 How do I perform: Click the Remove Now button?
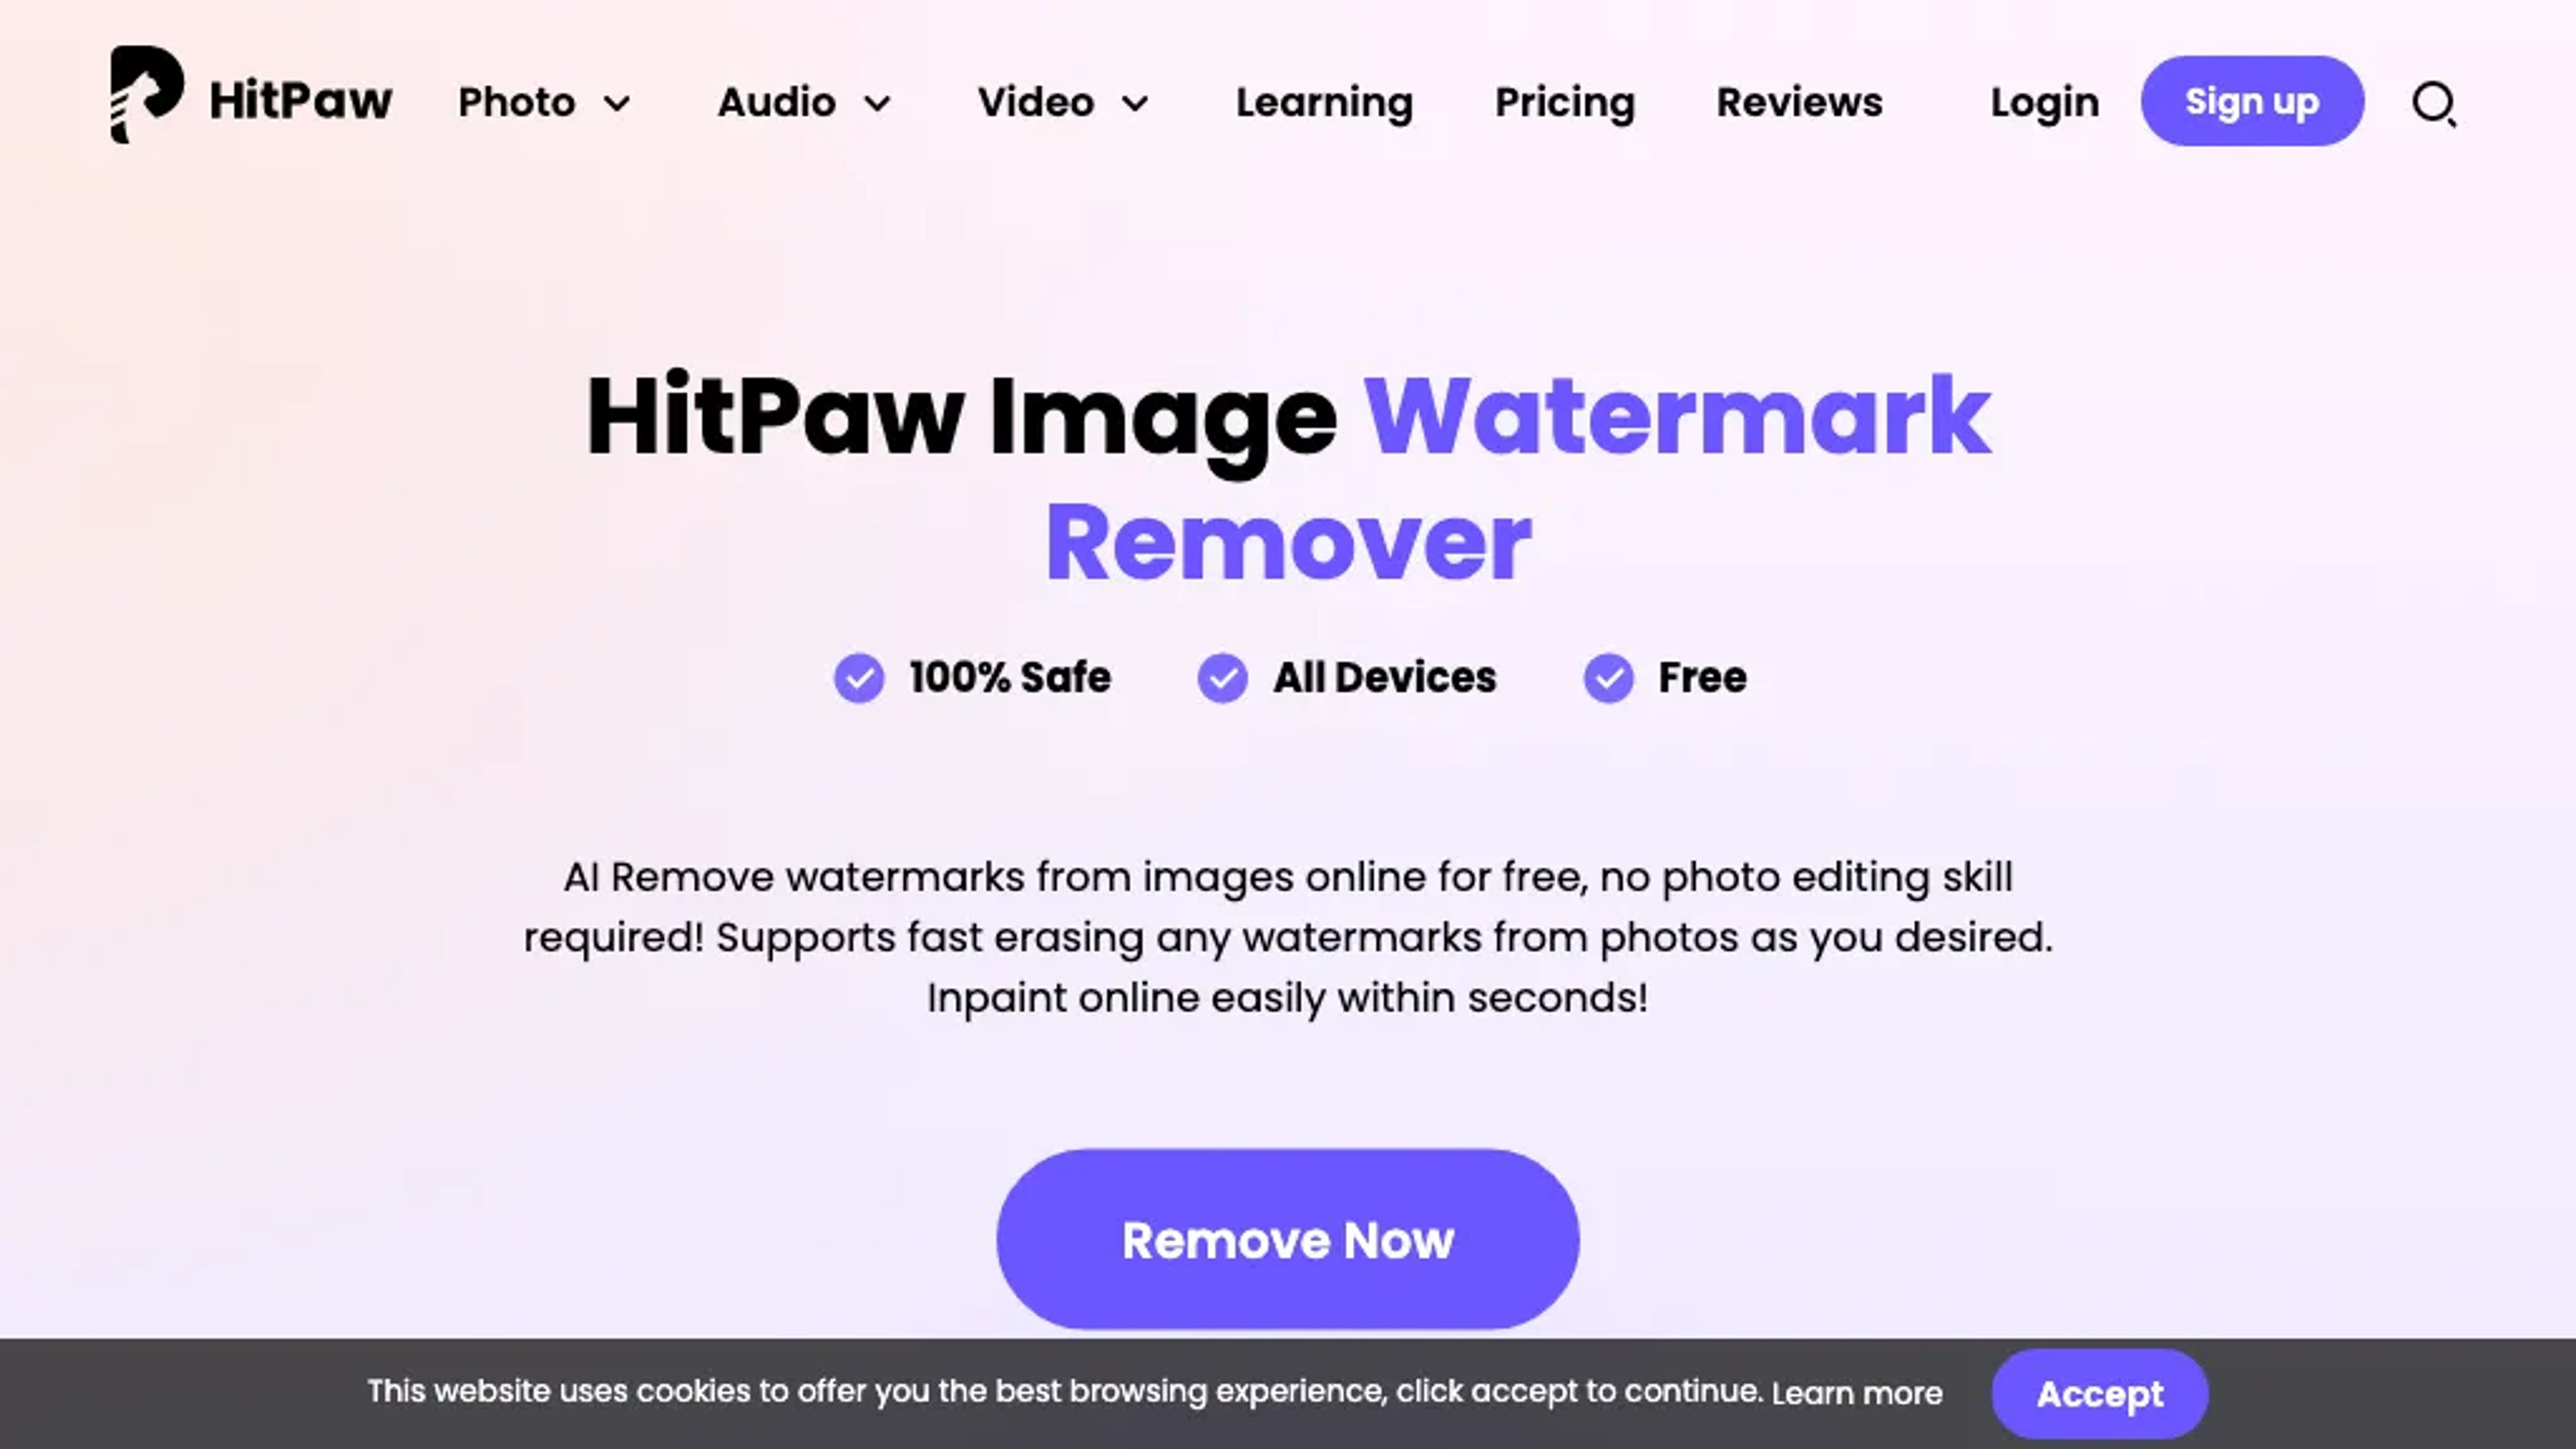pos(1288,1238)
